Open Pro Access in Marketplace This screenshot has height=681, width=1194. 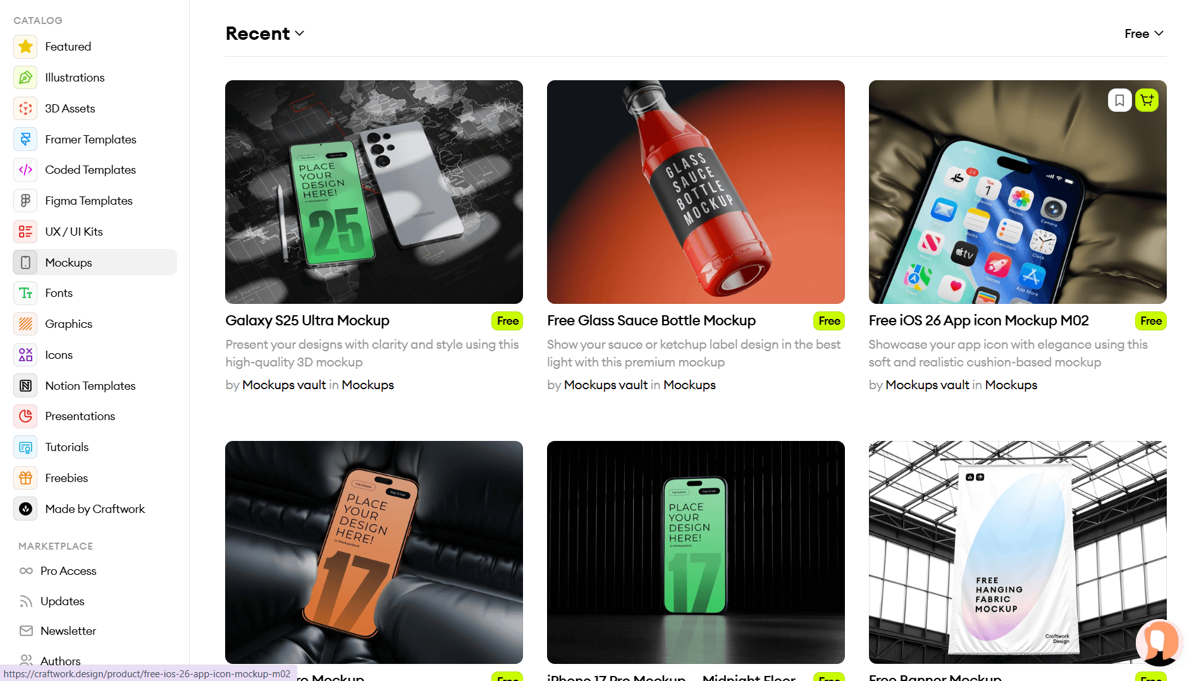(68, 571)
